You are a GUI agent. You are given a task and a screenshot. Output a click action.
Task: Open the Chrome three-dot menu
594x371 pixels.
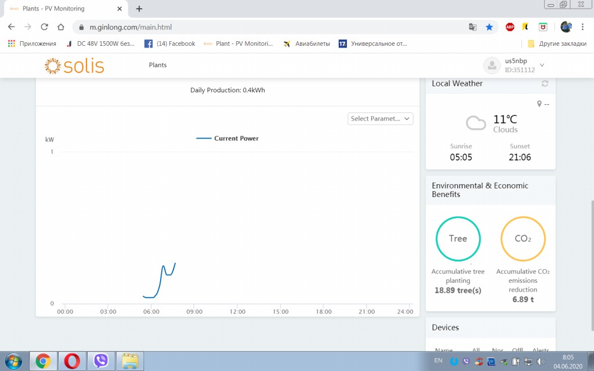582,27
